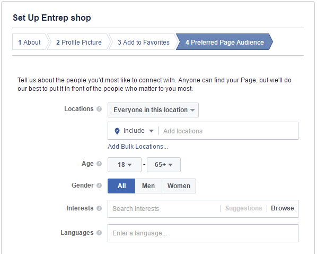Click the info icon beside Interests
The height and width of the screenshot is (254, 317).
pyautogui.click(x=99, y=208)
